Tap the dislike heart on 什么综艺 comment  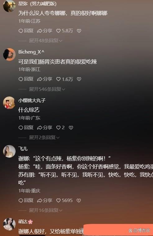click(x=71, y=128)
